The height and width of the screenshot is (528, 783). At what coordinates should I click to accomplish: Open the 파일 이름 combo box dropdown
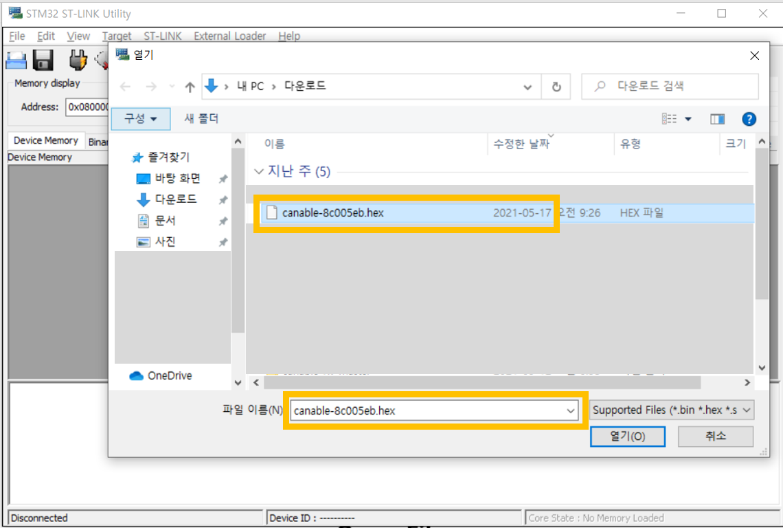click(x=570, y=411)
